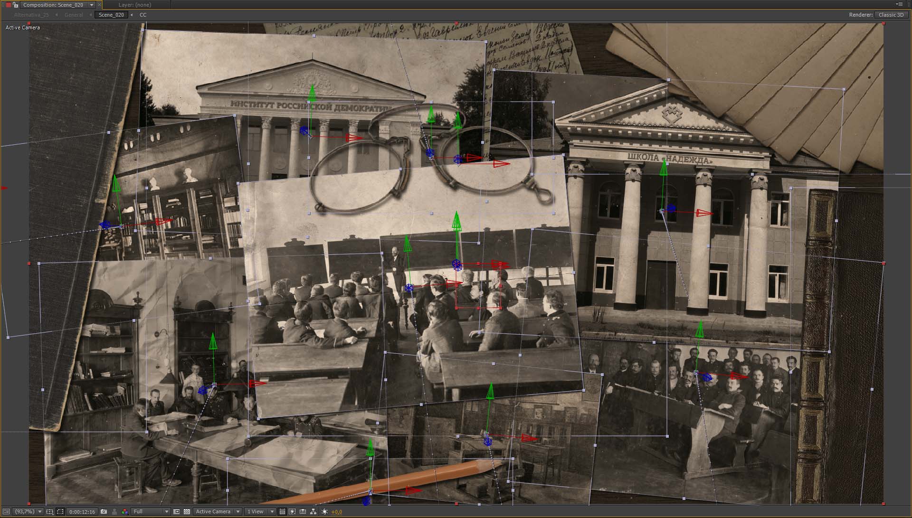
Task: Open the Full resolution dropdown
Action: click(x=151, y=511)
